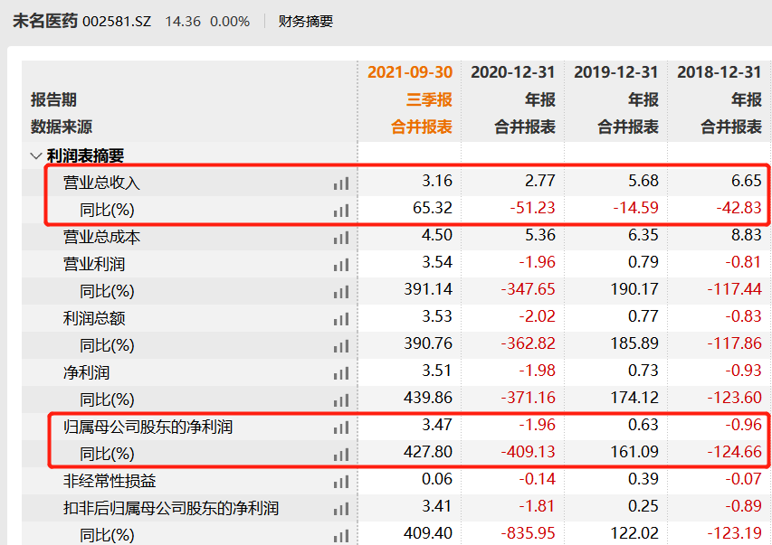Collapse the 利润表摘要 section chevron

[35, 156]
